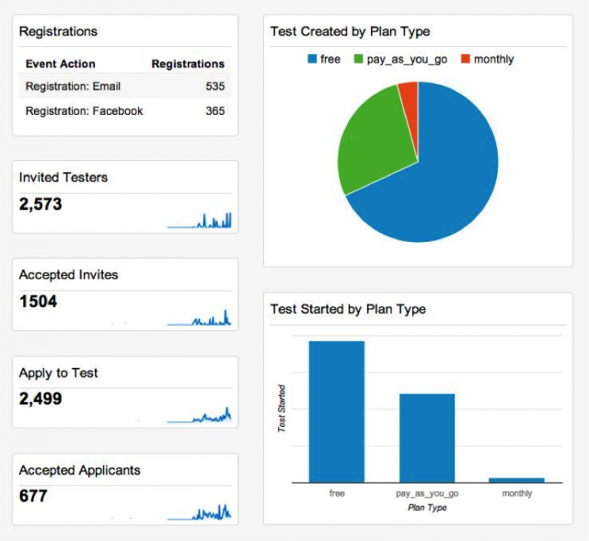Viewport: 589px width, 541px height.
Task: Click the 677 accepted applicants value
Action: pyautogui.click(x=33, y=496)
